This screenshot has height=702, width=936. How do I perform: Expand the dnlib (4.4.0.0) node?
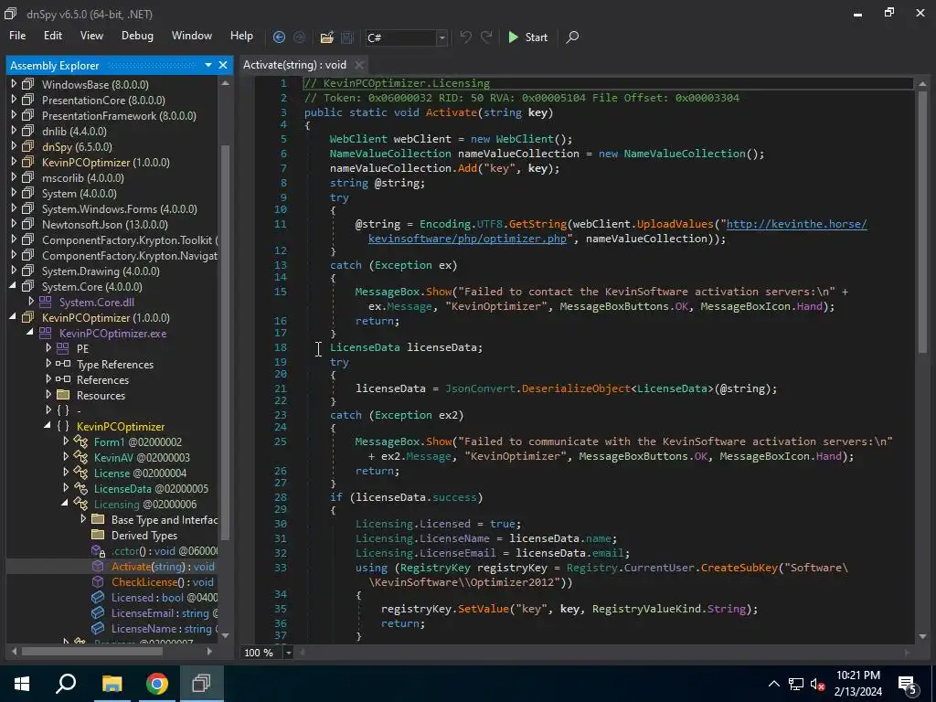click(15, 131)
